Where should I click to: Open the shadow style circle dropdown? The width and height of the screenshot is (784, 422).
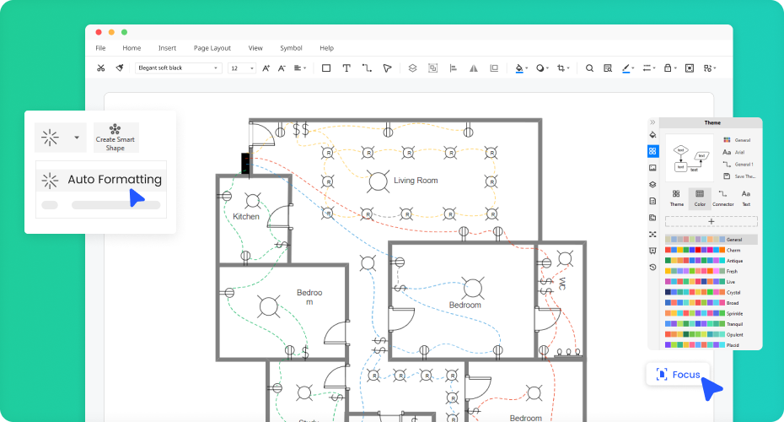[x=543, y=68]
